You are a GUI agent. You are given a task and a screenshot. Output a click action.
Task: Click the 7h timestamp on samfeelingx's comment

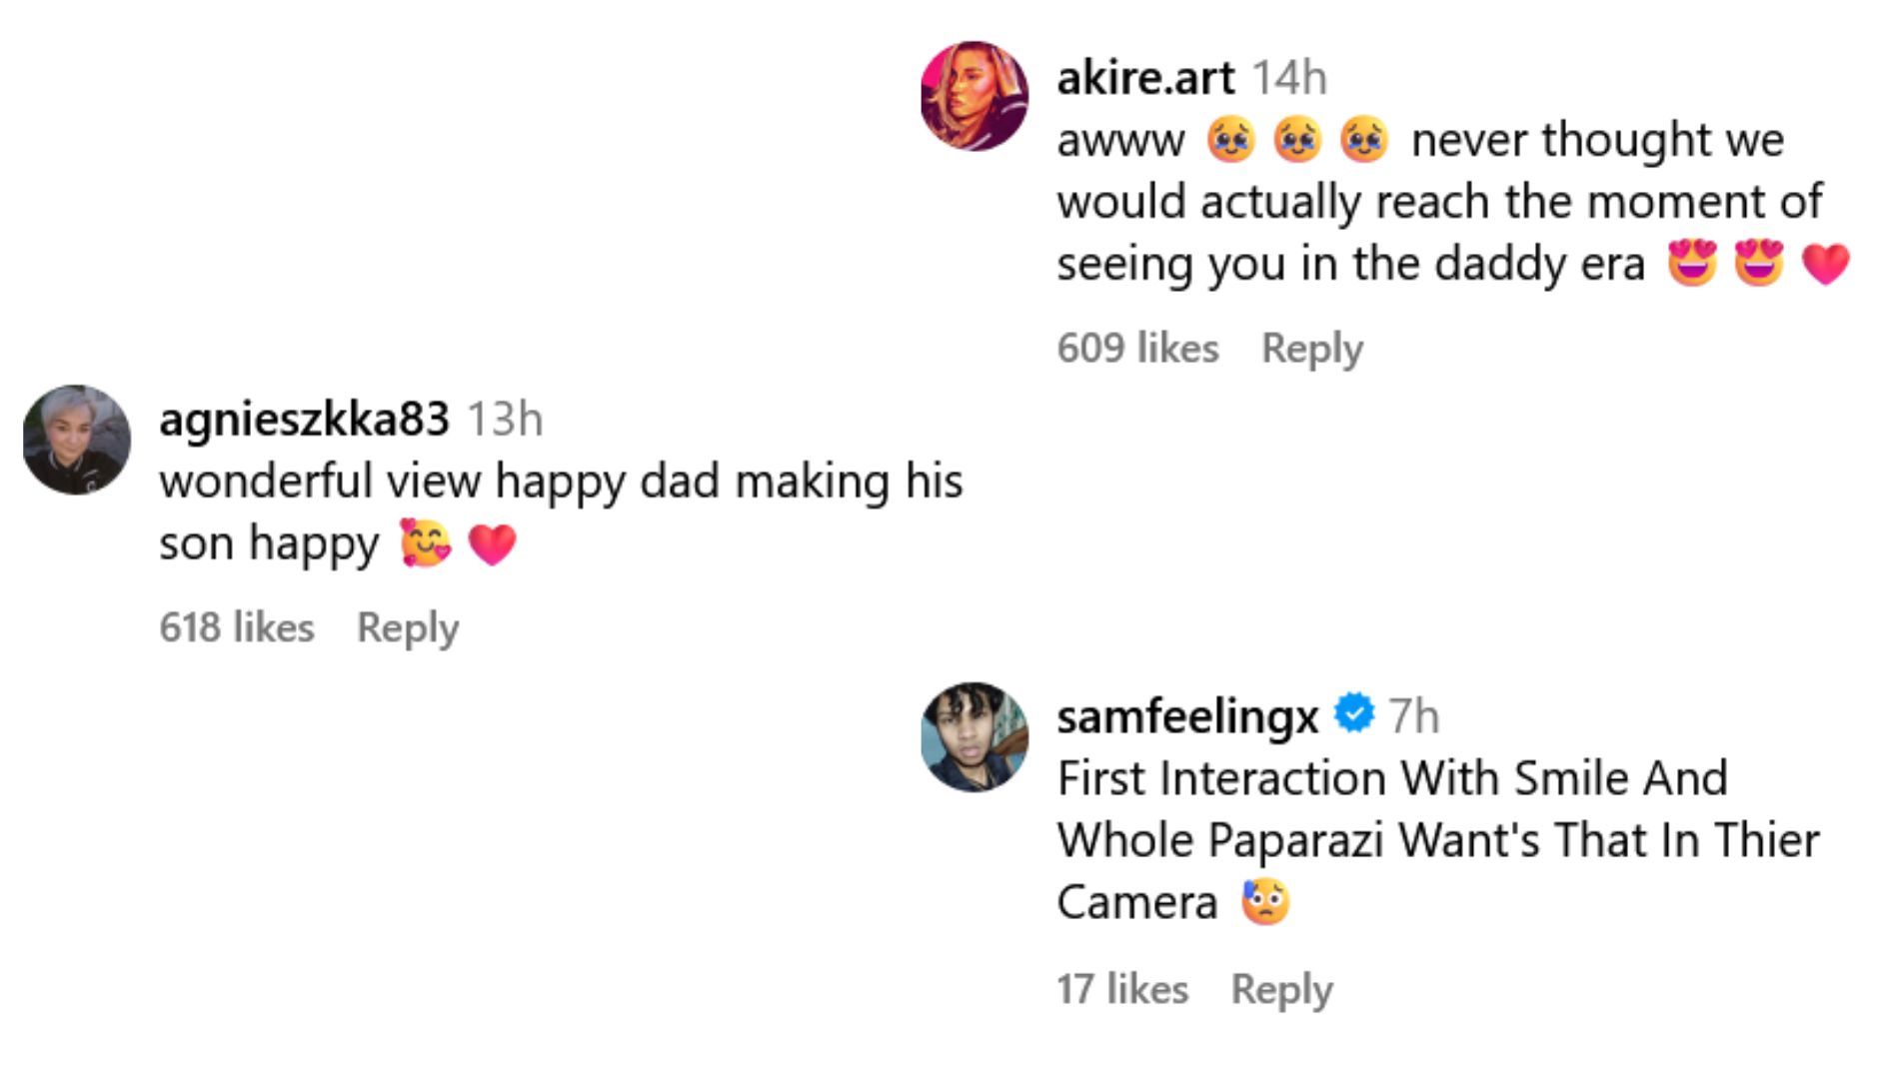click(x=1413, y=715)
